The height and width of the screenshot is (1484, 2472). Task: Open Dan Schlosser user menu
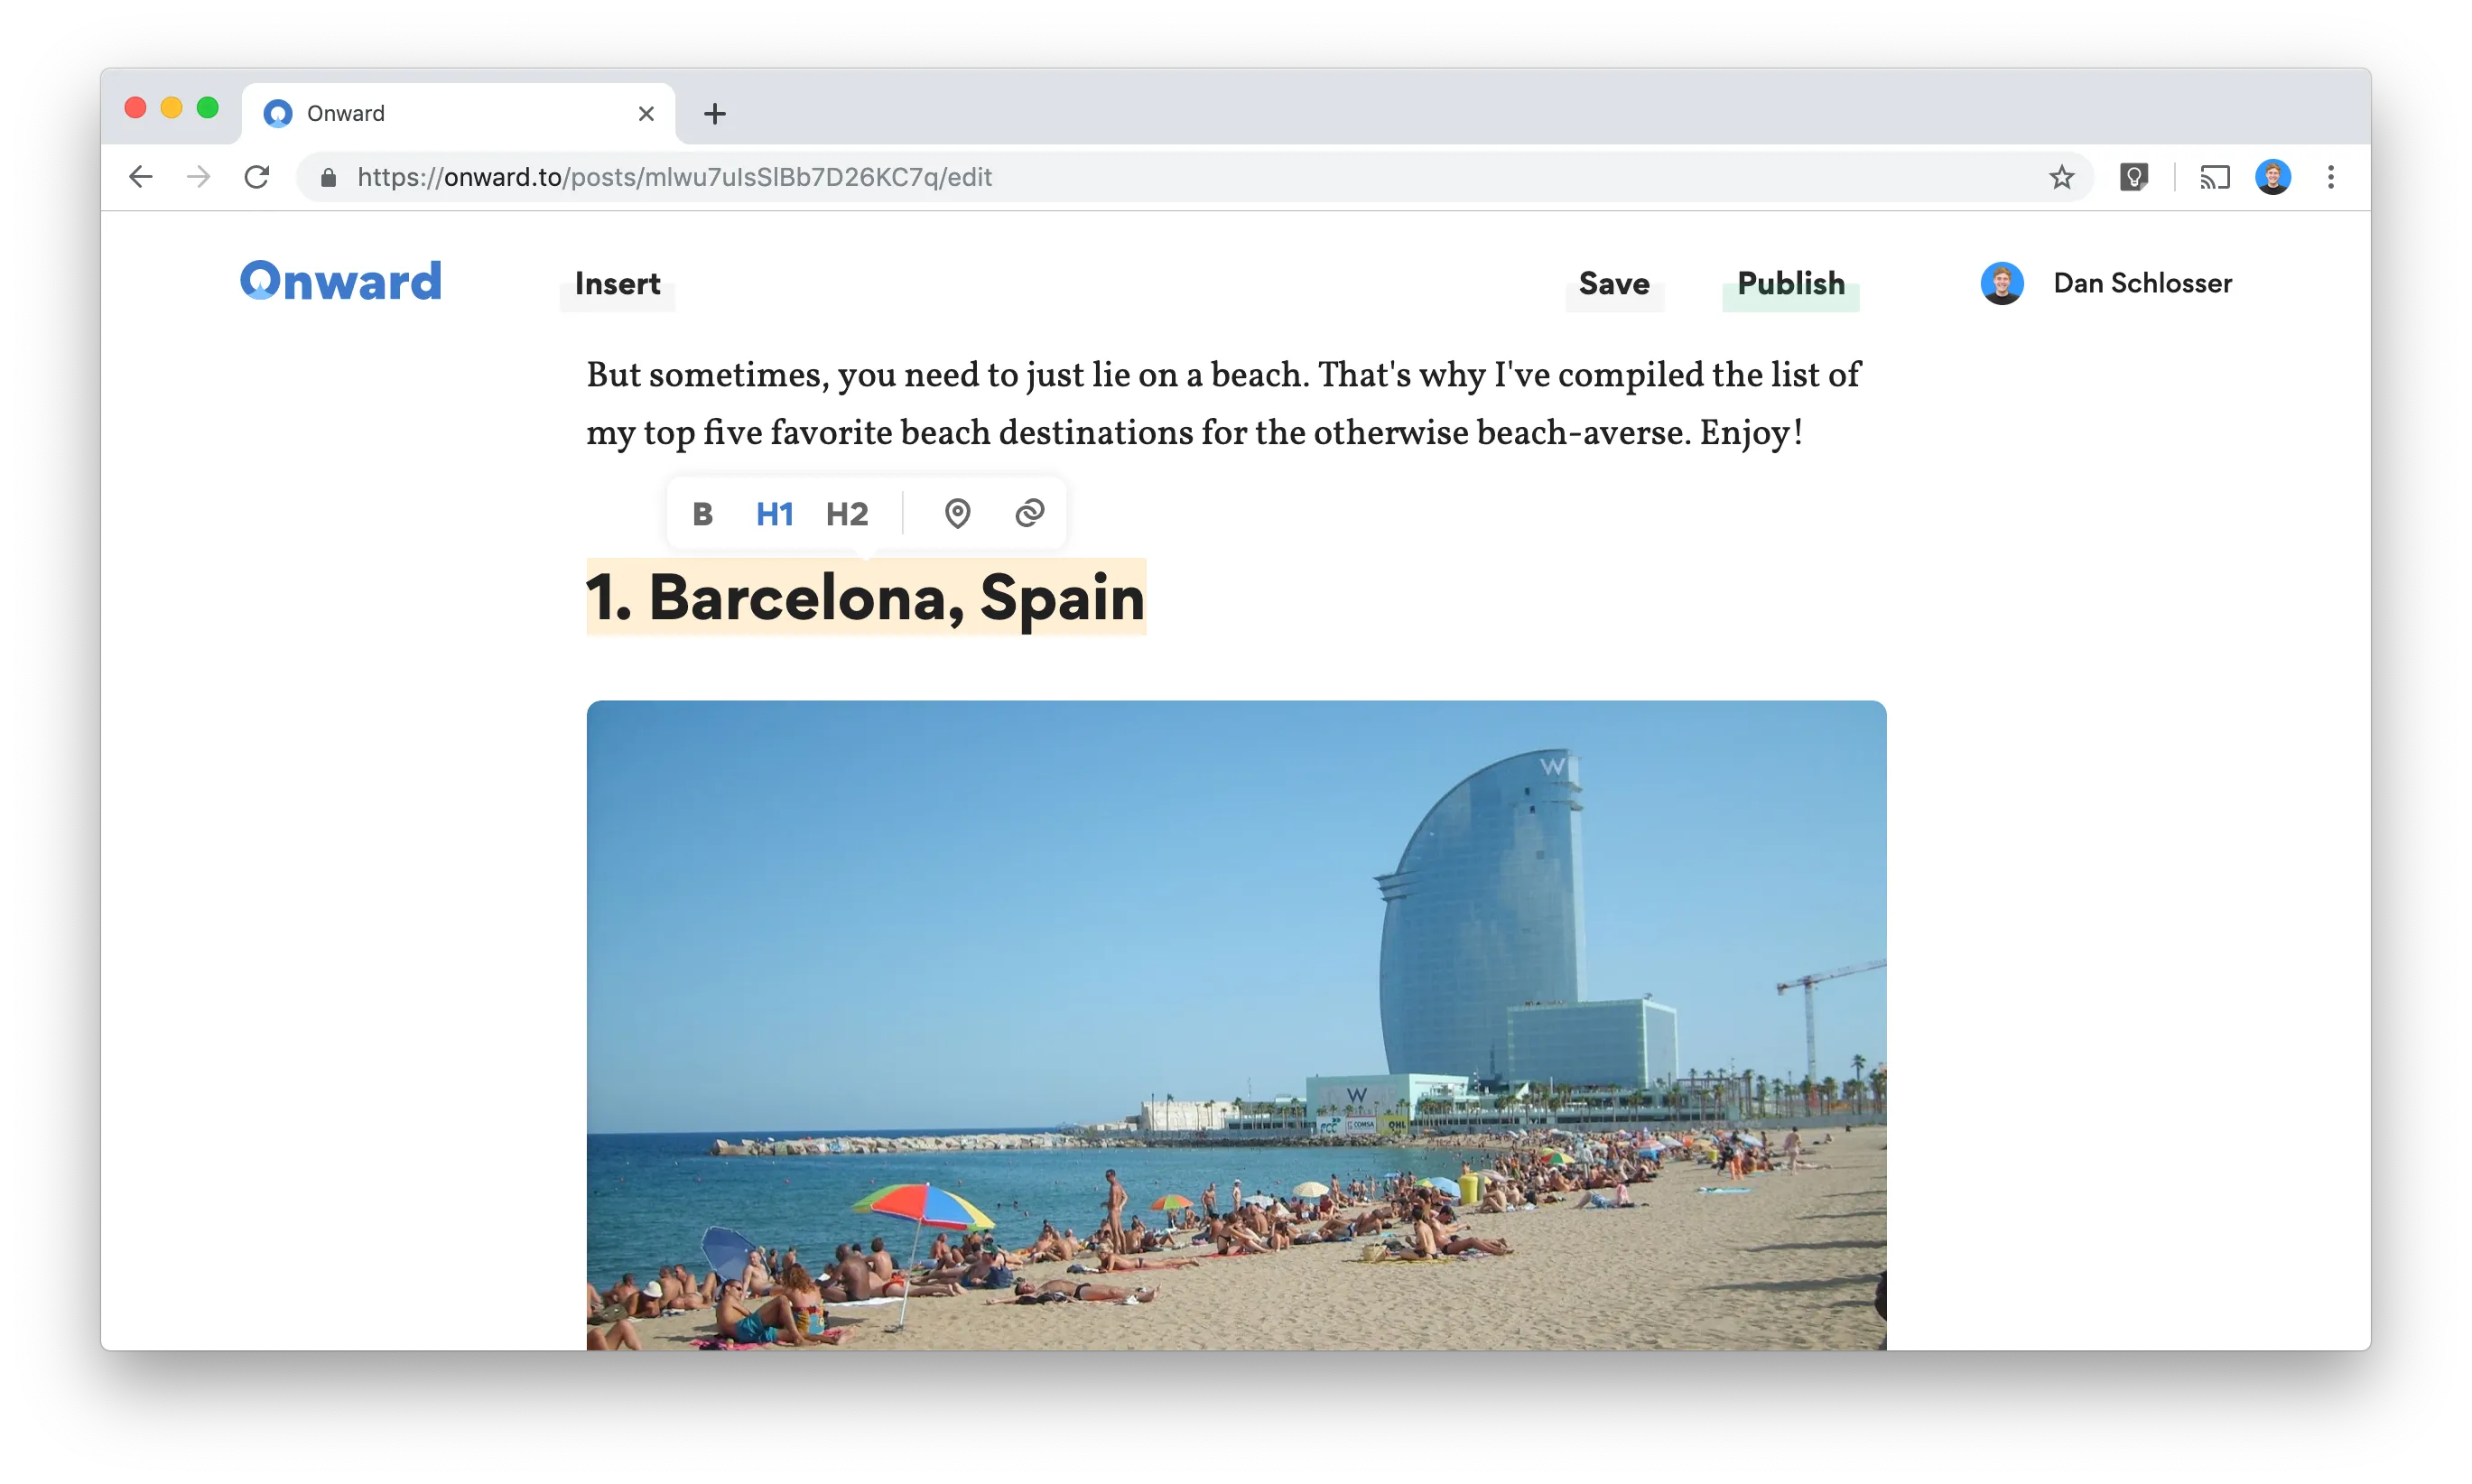tap(2107, 283)
